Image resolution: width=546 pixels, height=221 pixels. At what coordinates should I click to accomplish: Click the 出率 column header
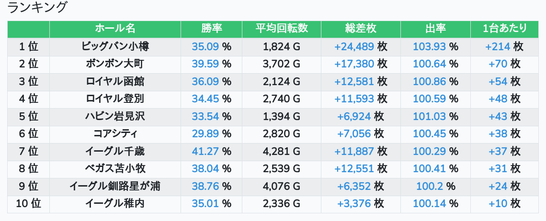435,29
